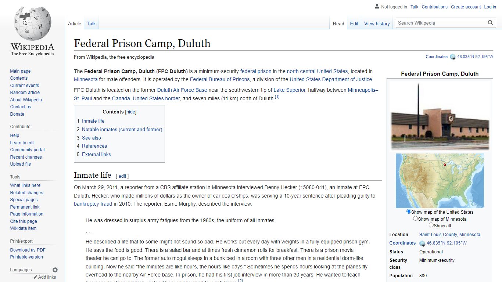Click the globe icon next to top coordinates
This screenshot has height=282, width=502.
tap(453, 57)
